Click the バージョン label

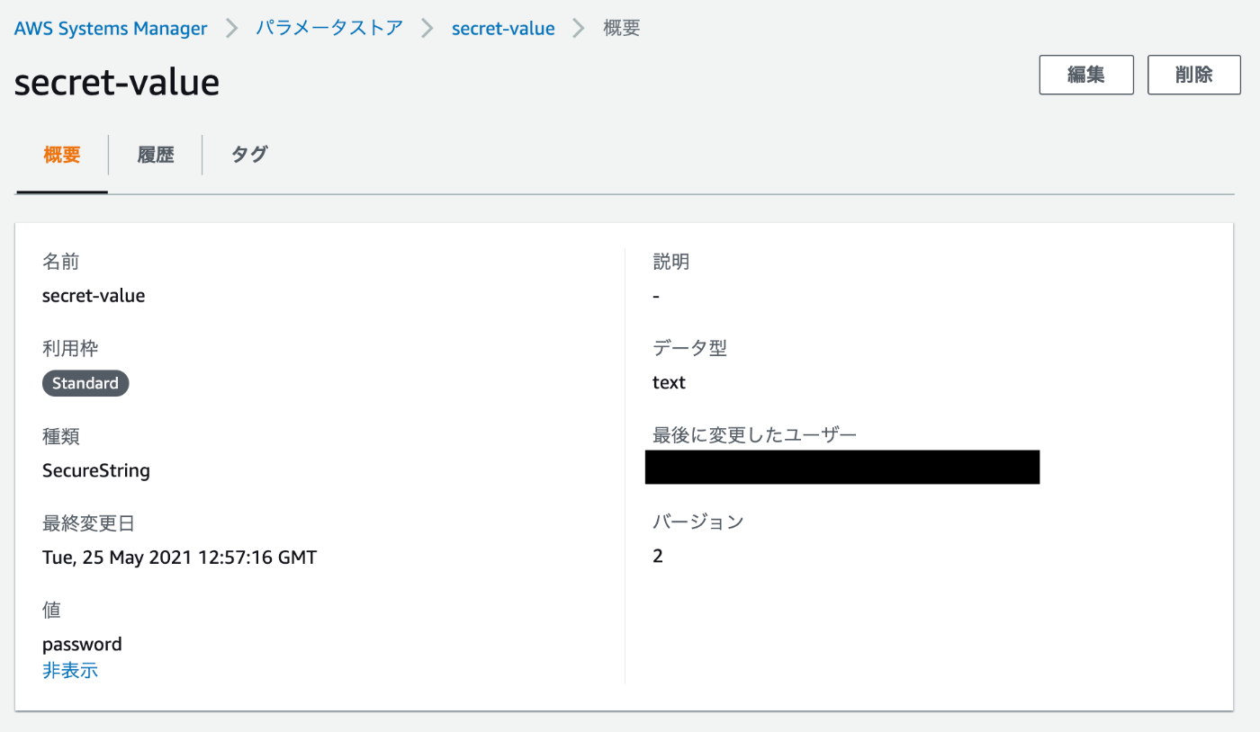[x=698, y=522]
